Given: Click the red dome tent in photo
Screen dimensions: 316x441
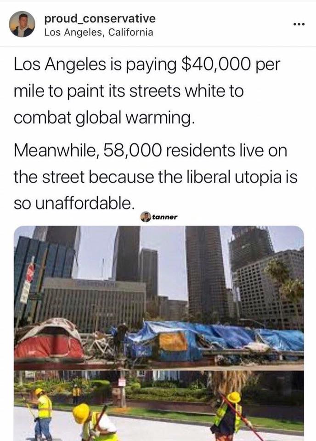Looking at the screenshot, I should tap(49, 340).
